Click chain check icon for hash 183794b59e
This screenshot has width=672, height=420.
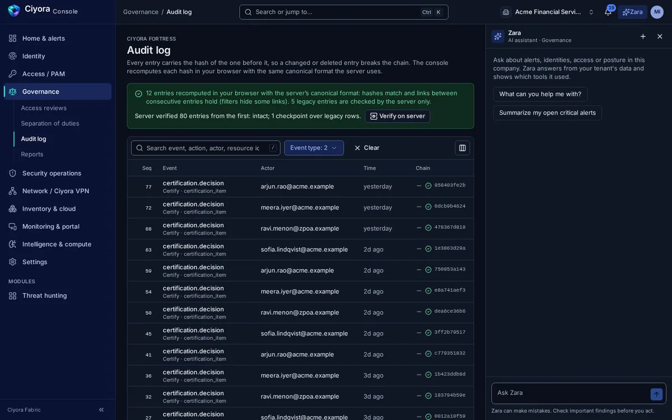click(x=428, y=396)
